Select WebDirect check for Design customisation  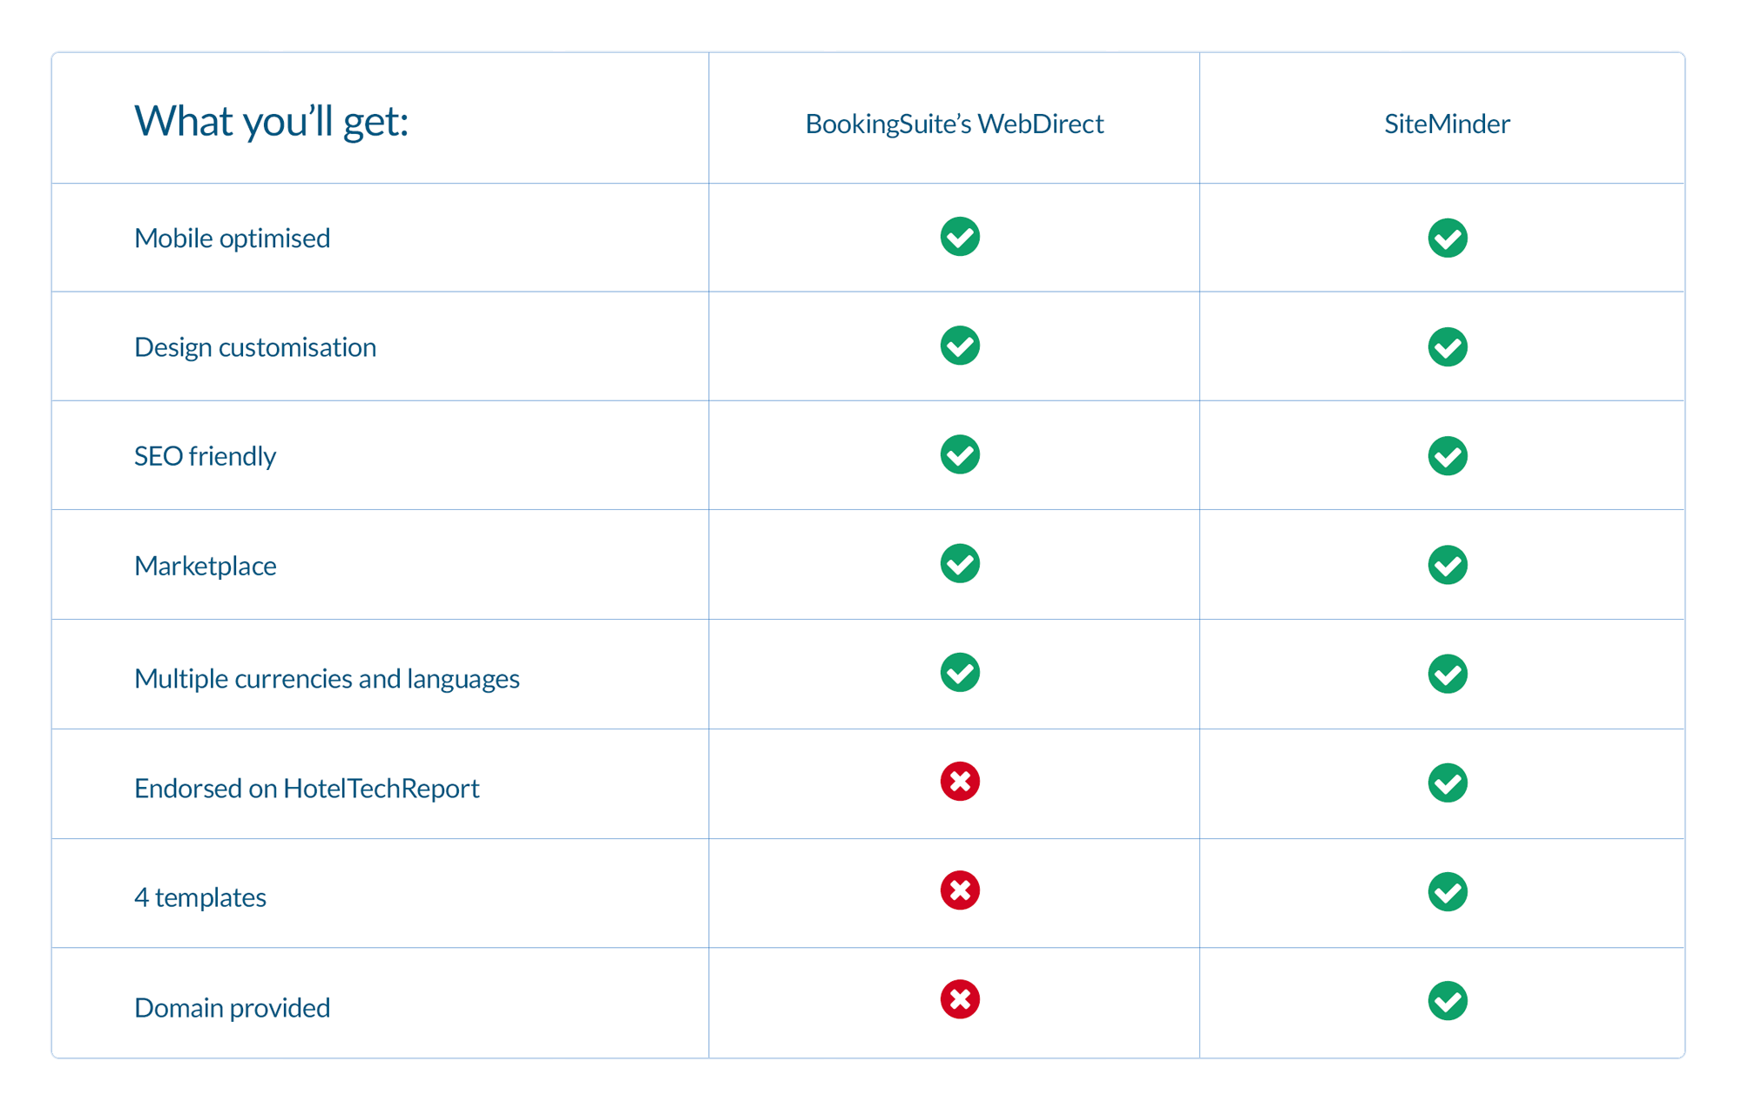point(960,346)
